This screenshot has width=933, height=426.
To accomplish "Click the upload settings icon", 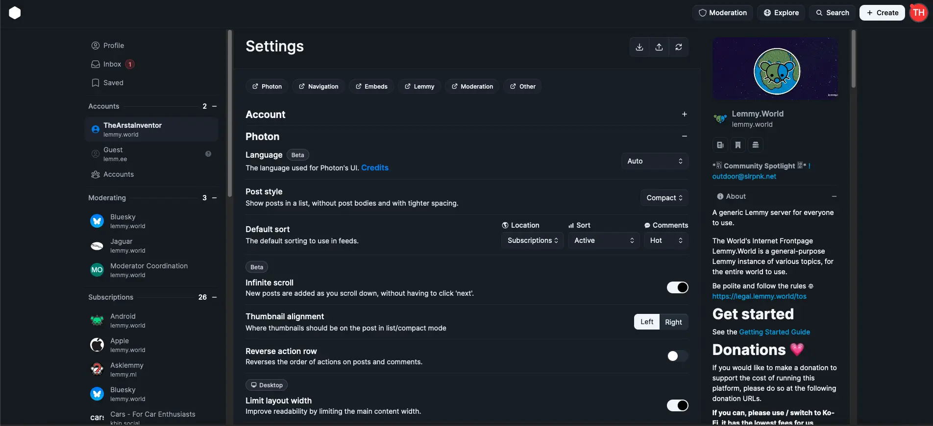I will pyautogui.click(x=659, y=47).
